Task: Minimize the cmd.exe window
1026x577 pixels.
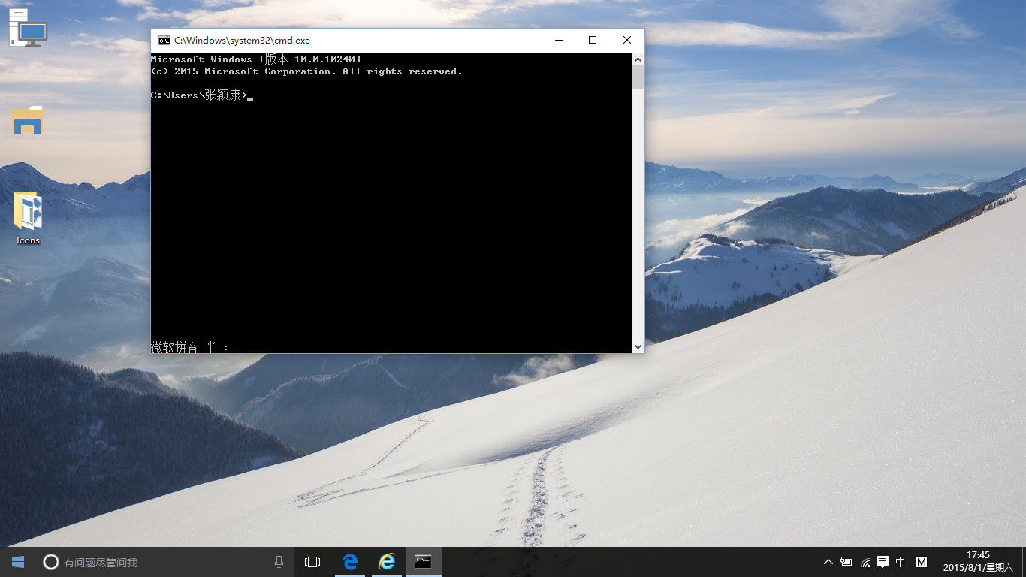Action: point(559,41)
